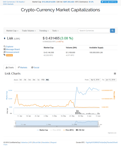Click the orange Currency tag badge
This screenshot has height=147, width=121.
click(9, 55)
